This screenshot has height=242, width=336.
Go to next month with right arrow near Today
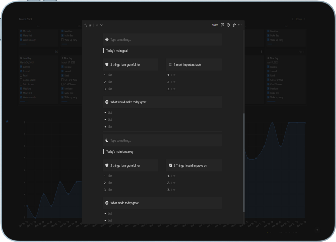click(305, 19)
